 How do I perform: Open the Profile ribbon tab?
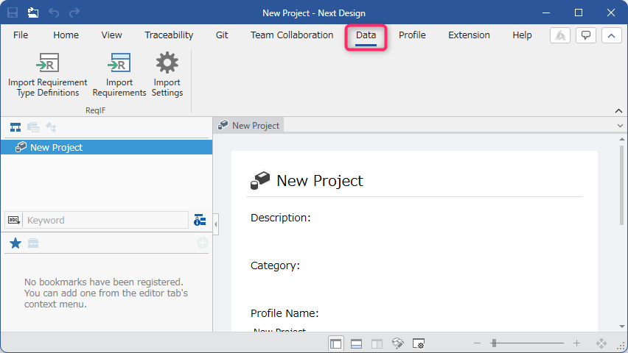pyautogui.click(x=412, y=35)
